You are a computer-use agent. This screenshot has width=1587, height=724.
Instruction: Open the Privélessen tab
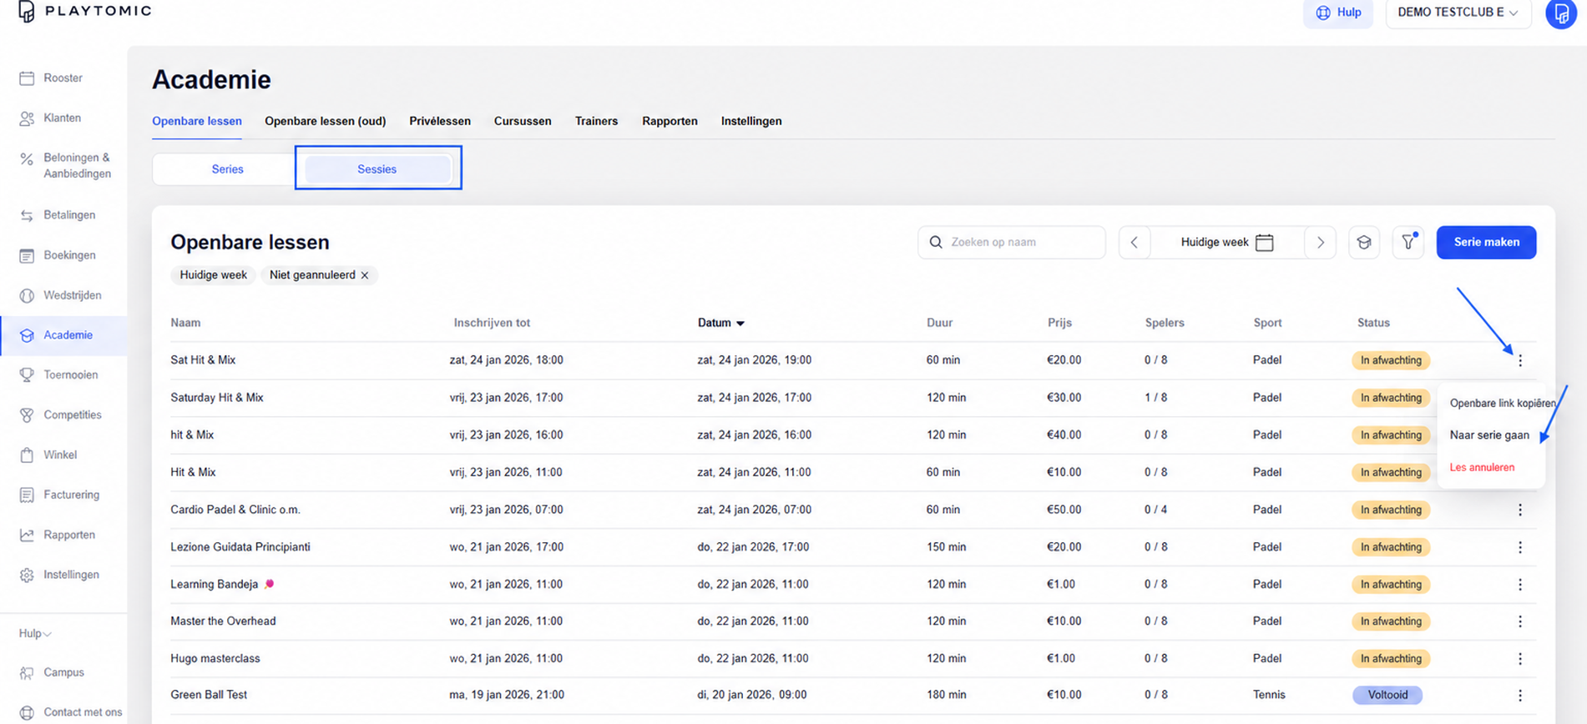440,121
